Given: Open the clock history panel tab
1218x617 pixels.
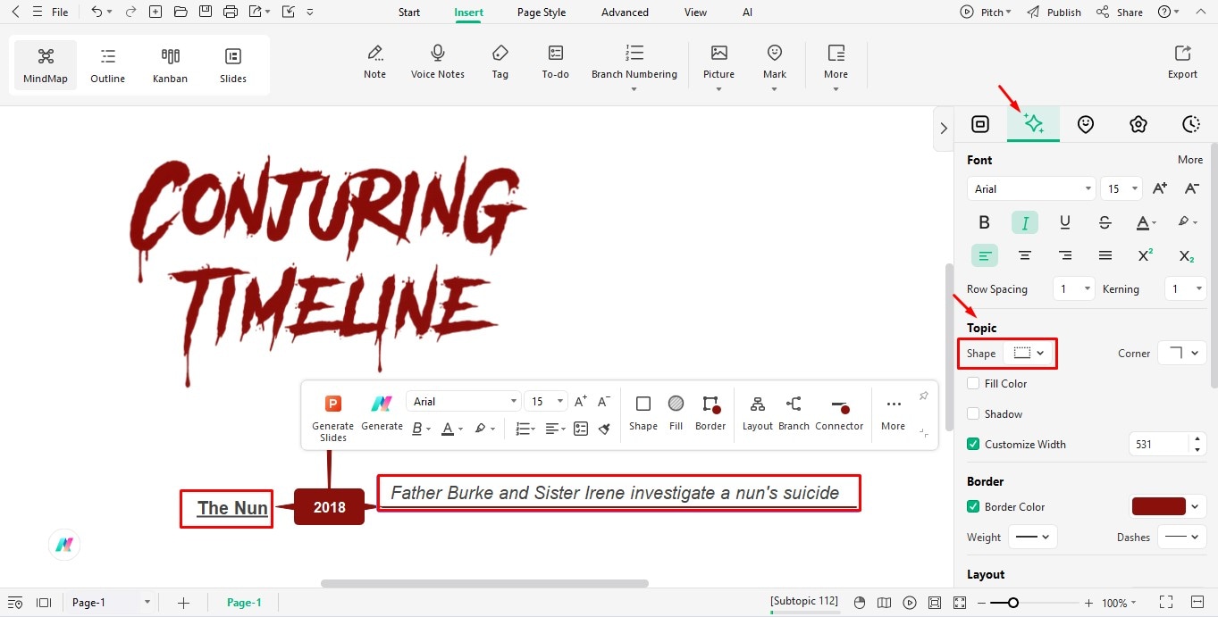Looking at the screenshot, I should click(1190, 124).
